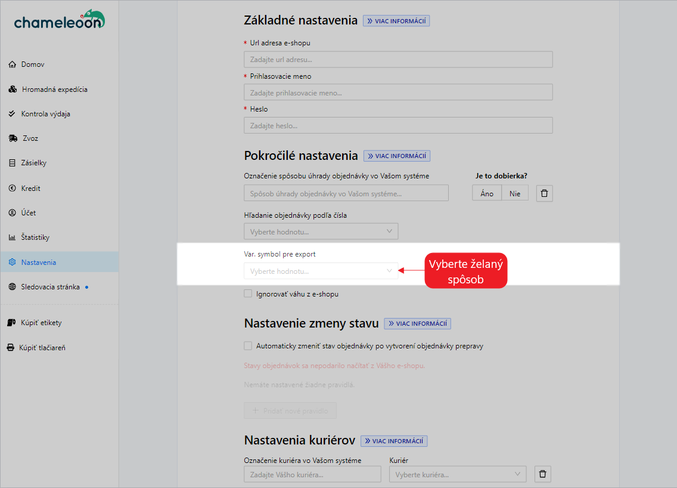Switch to the Nastavenia section

coord(14,261)
